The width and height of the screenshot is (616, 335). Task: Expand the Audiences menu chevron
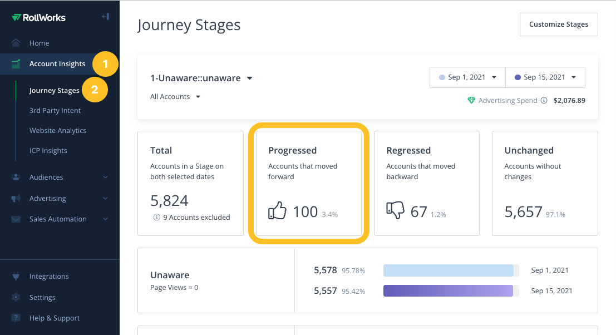pyautogui.click(x=105, y=178)
